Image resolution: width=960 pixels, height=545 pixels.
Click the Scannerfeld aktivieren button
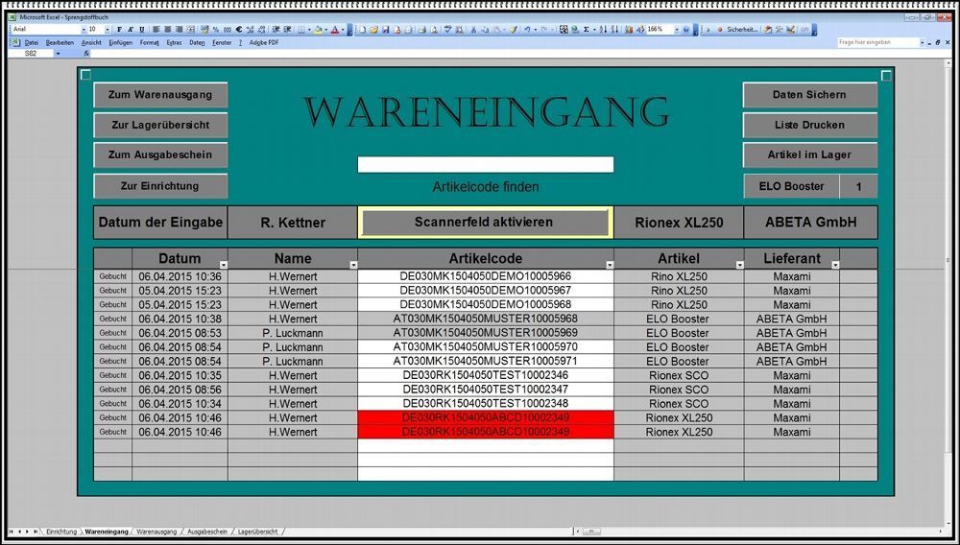(x=484, y=222)
